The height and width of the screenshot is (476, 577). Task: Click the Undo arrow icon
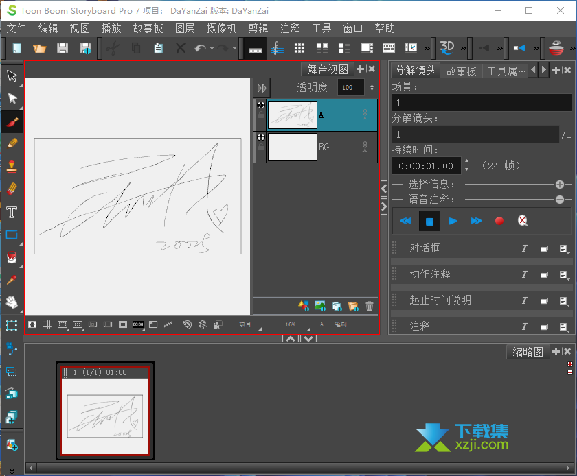200,48
